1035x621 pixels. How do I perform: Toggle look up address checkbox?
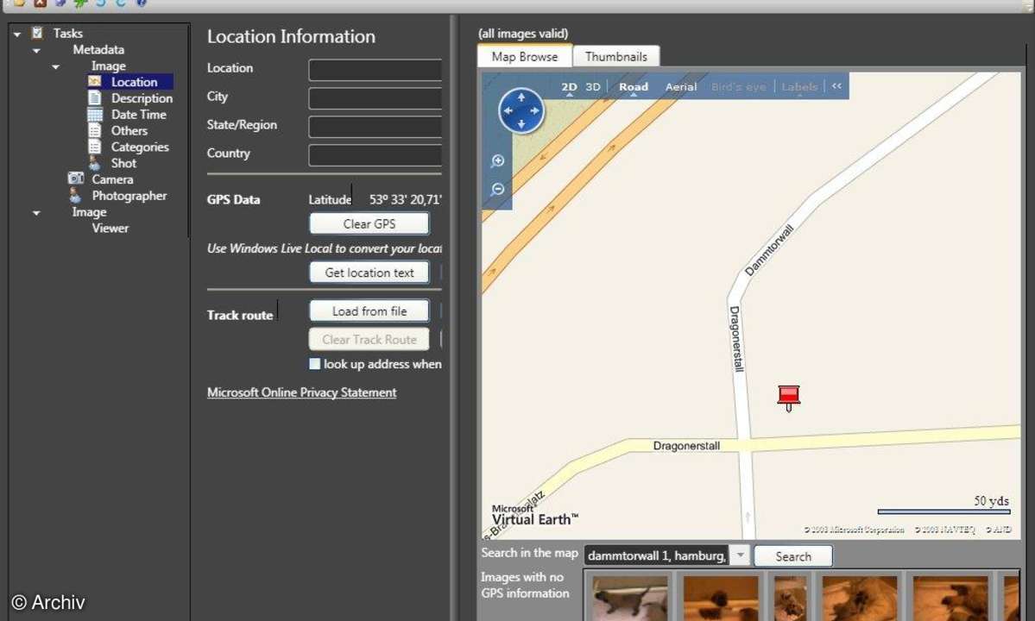coord(315,364)
